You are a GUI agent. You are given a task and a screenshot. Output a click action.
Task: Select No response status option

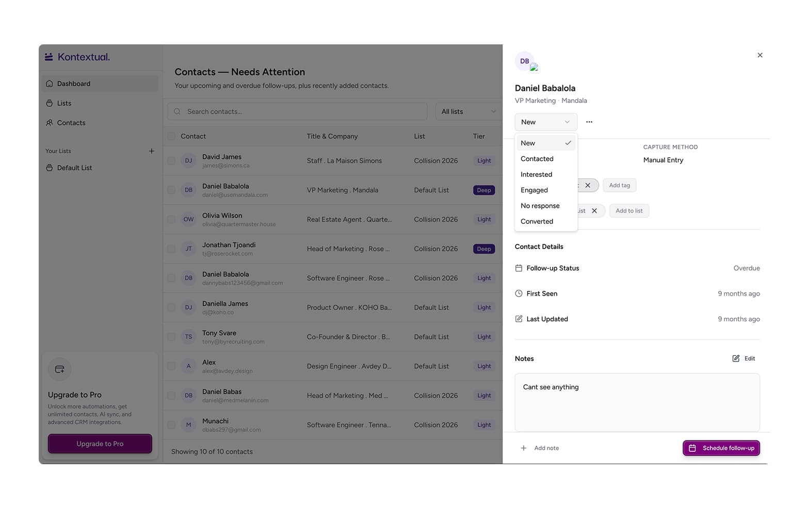(x=546, y=206)
